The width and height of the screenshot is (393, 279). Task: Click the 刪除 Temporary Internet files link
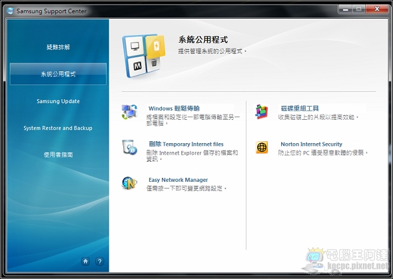[186, 144]
